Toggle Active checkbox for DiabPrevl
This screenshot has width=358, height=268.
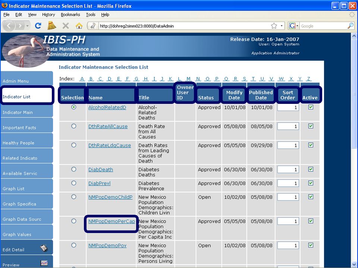click(311, 183)
